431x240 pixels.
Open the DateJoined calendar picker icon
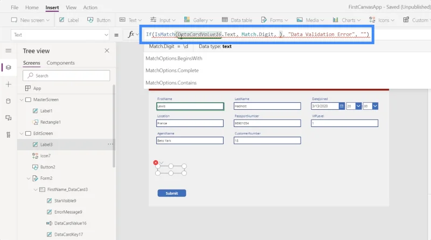342,106
